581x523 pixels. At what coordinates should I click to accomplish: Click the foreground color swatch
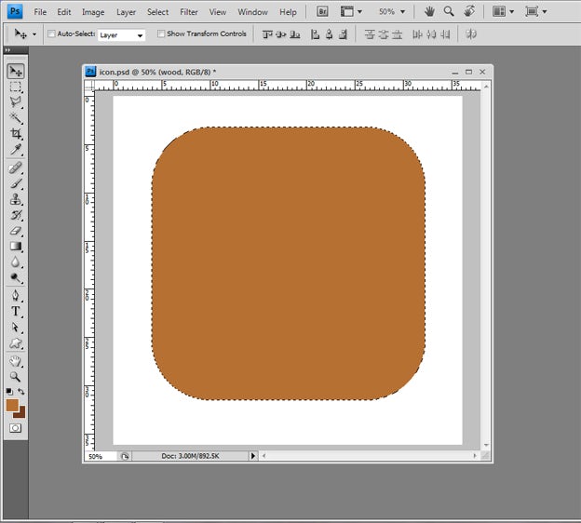[12, 405]
